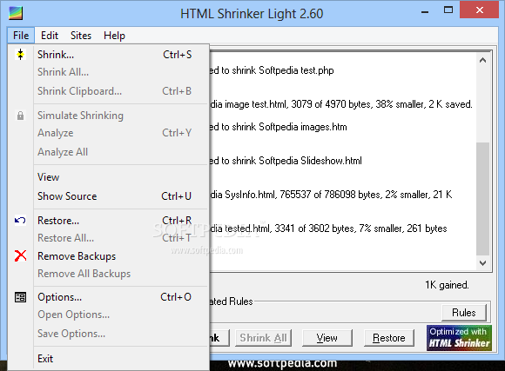Click the Options dialog icon in menu
The image size is (505, 371).
tap(20, 297)
